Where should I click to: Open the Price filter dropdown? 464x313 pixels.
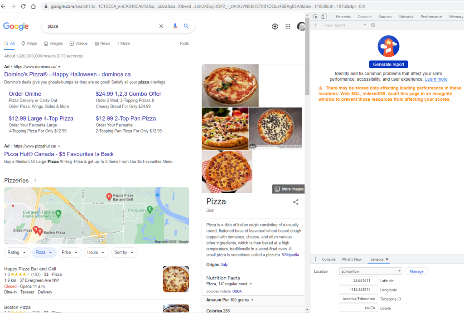pyautogui.click(x=70, y=252)
